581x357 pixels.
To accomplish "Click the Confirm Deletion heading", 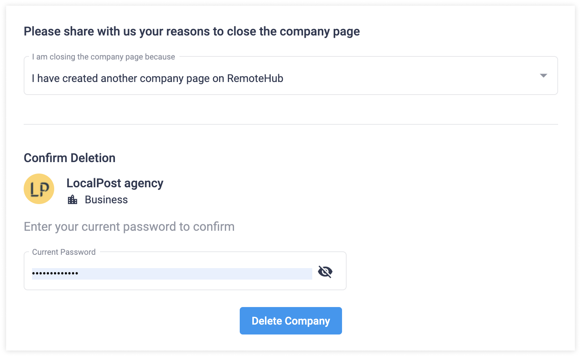I will (x=69, y=158).
